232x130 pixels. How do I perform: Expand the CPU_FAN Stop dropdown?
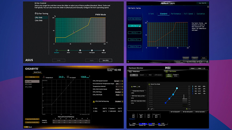point(119,92)
